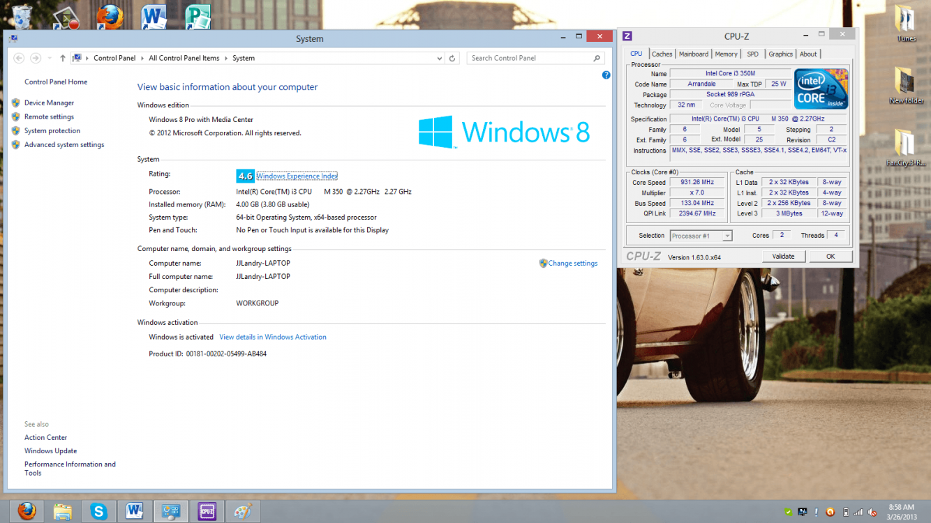Open the Tunes desktop folder
This screenshot has width=931, height=523.
point(906,24)
